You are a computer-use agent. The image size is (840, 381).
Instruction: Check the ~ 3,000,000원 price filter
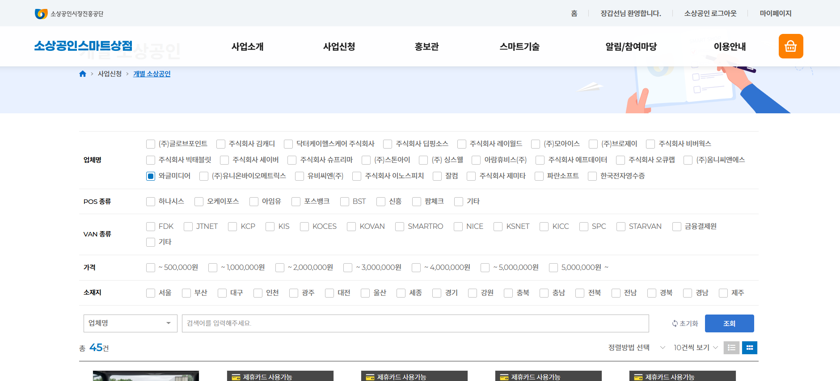point(348,268)
